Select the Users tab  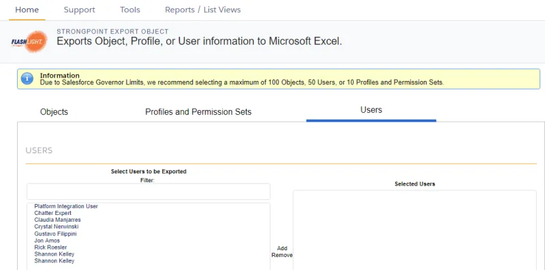pyautogui.click(x=371, y=110)
